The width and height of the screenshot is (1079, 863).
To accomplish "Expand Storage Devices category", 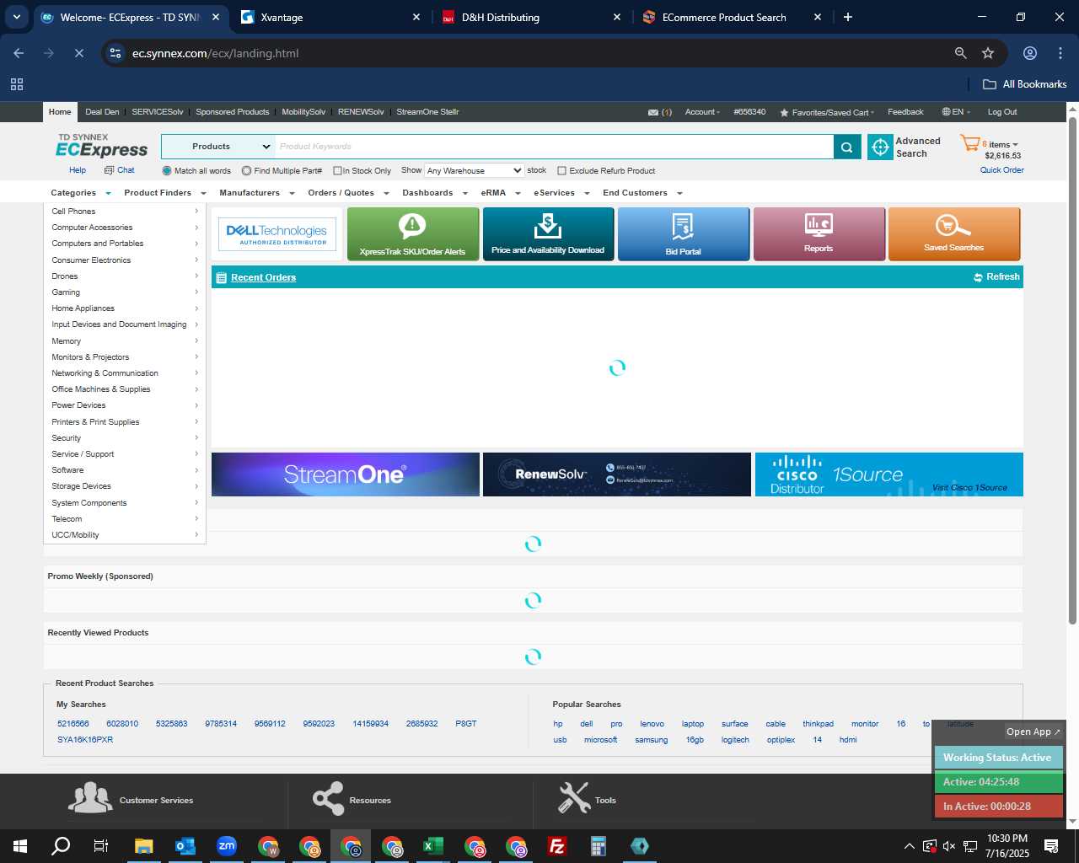I will pyautogui.click(x=125, y=486).
